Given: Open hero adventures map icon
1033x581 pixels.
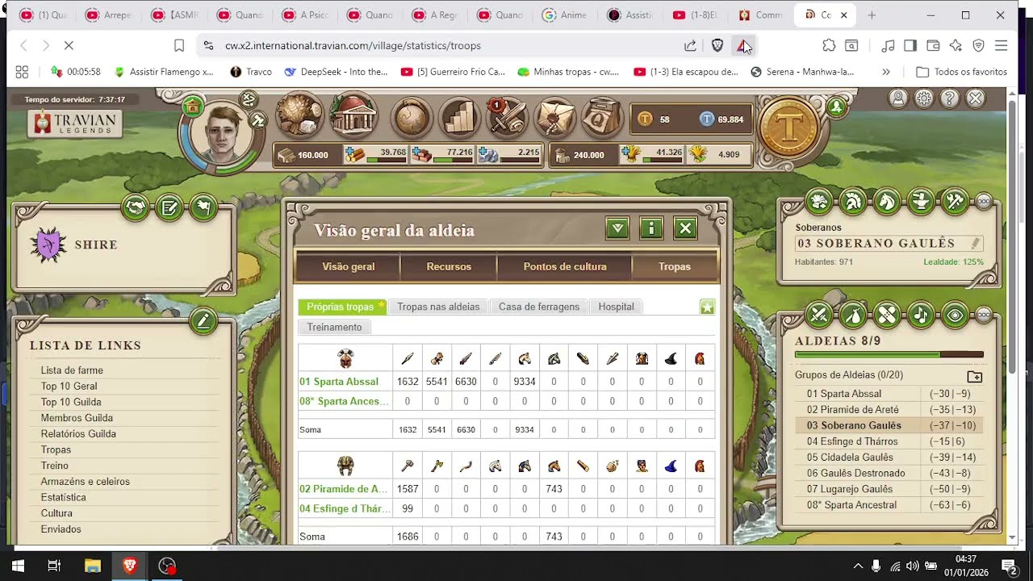Looking at the screenshot, I should point(249,99).
